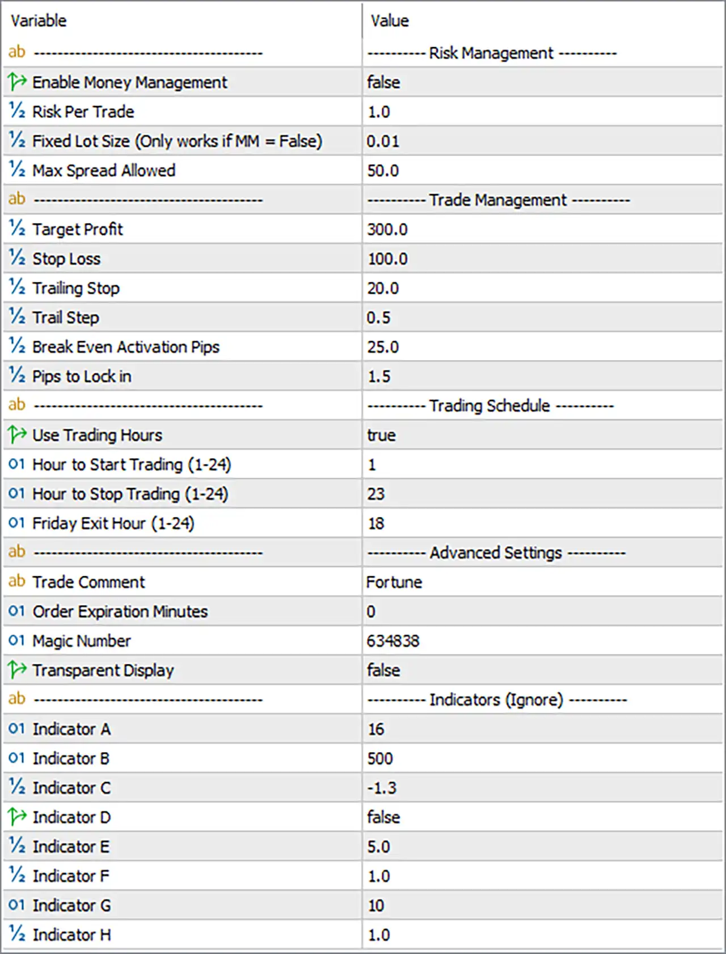Edit the Trailing Stop value 20.0
The image size is (726, 954).
click(383, 288)
